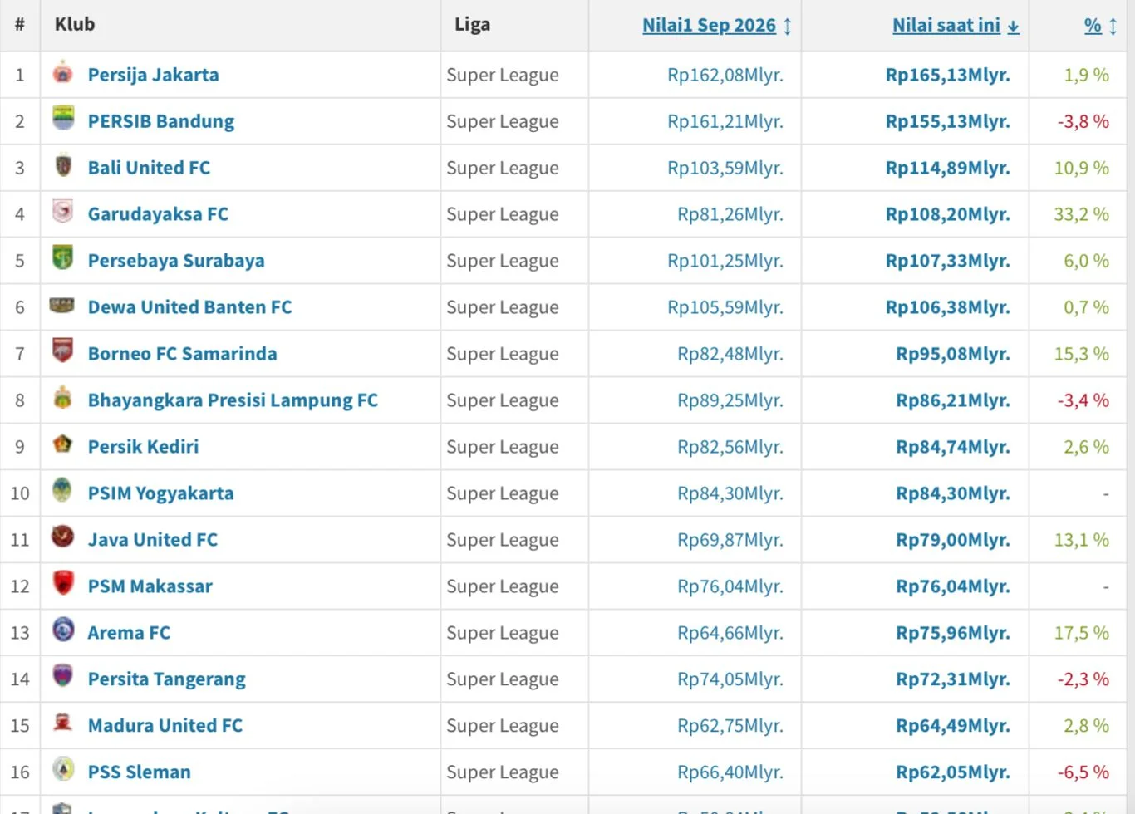Click the Garudayaksa FC crest icon
This screenshot has width=1135, height=814.
tap(62, 212)
